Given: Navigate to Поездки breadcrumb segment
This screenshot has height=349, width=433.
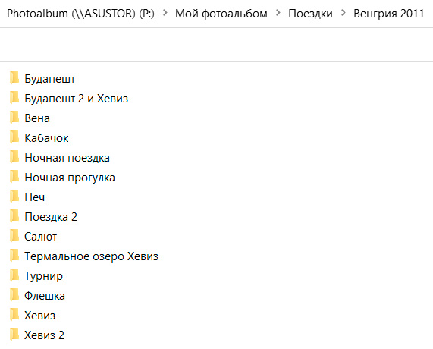Looking at the screenshot, I should coord(310,13).
